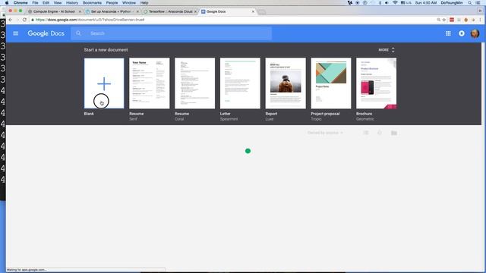The image size is (486, 273).
Task: Open the People menu
Action: coord(112,3)
